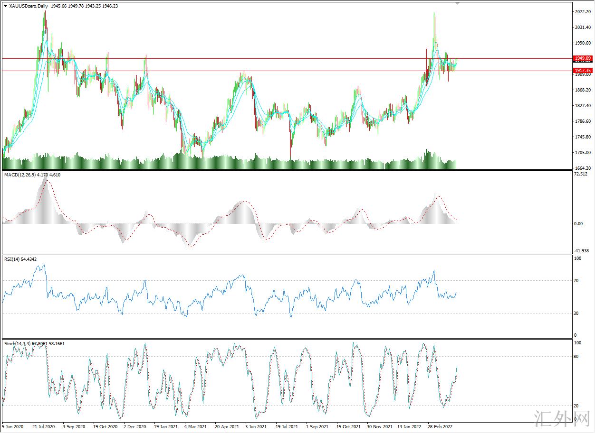Image resolution: width=595 pixels, height=433 pixels.
Task: Open the triangle menu beside XAUUSDzero,Daily
Action: (5, 6)
